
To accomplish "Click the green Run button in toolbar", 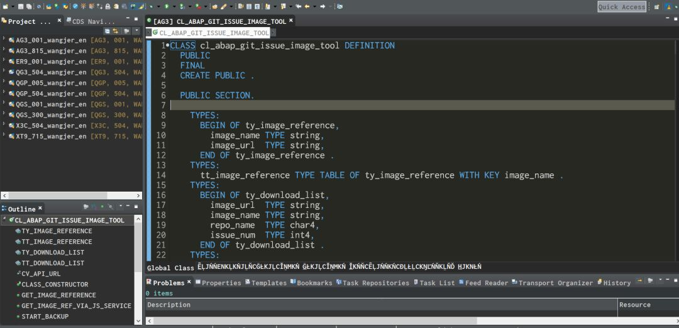I will tap(167, 6).
